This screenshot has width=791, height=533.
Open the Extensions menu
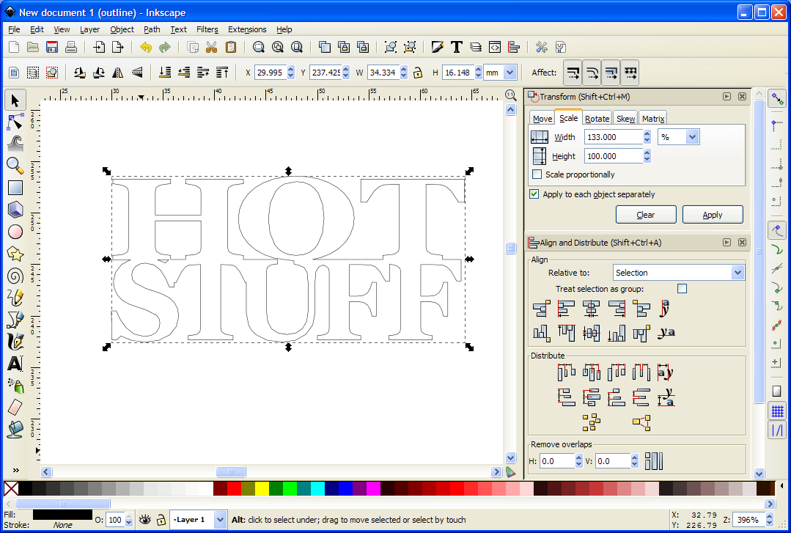tap(247, 29)
